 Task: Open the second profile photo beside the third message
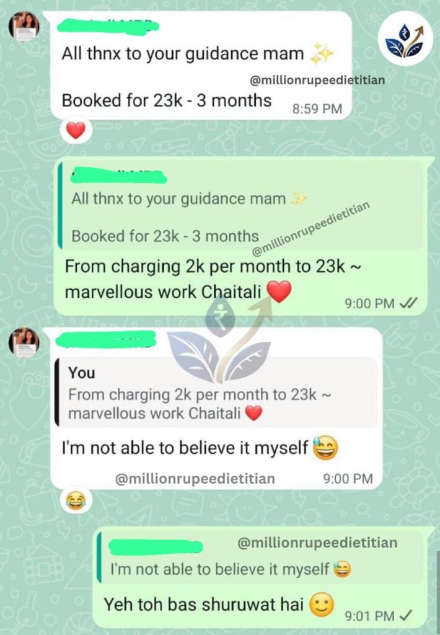tap(24, 342)
